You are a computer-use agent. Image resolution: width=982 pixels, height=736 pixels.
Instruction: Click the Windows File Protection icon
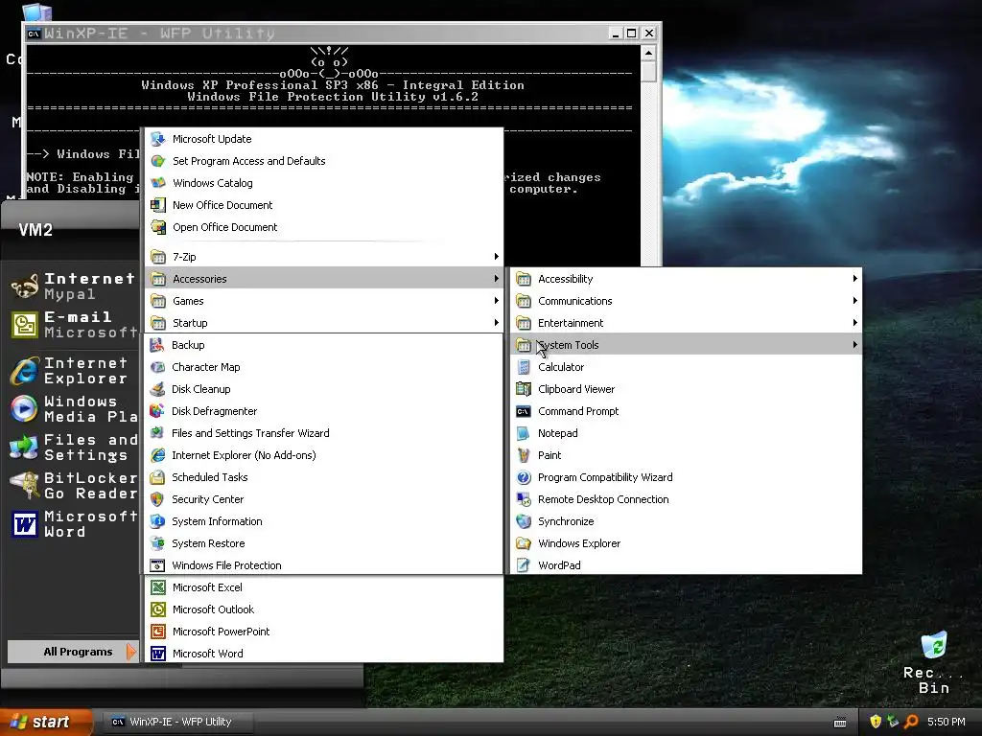pos(157,565)
